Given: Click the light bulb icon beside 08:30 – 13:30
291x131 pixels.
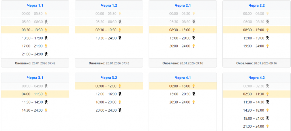Looking at the screenshot, I should tap(46, 30).
